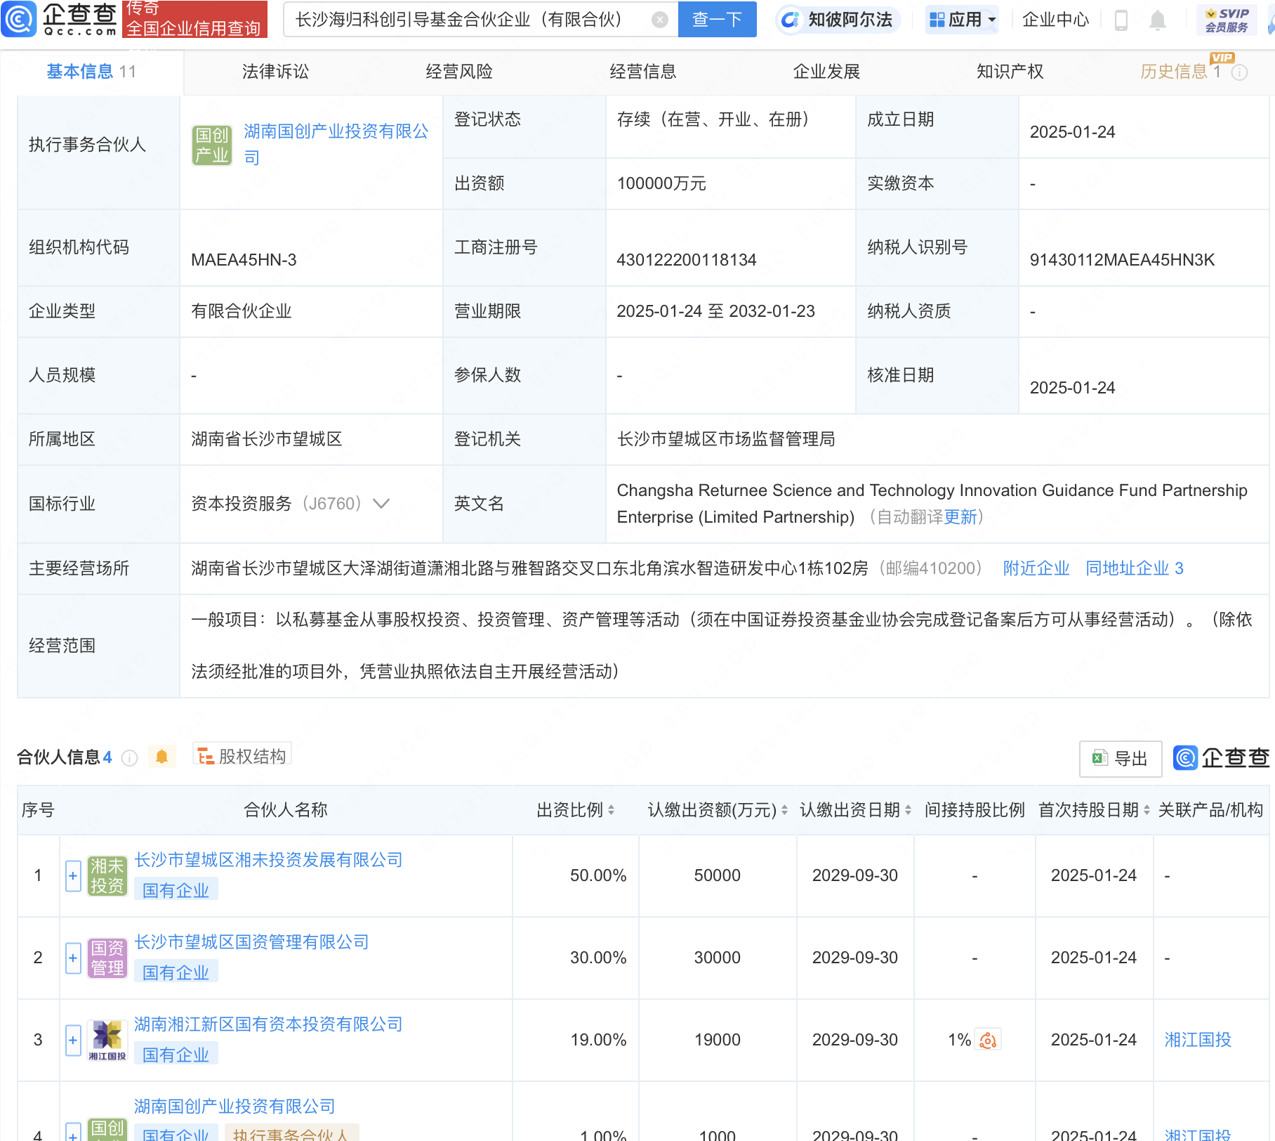Click 更新 for English name translation
This screenshot has height=1141, width=1275.
point(960,517)
